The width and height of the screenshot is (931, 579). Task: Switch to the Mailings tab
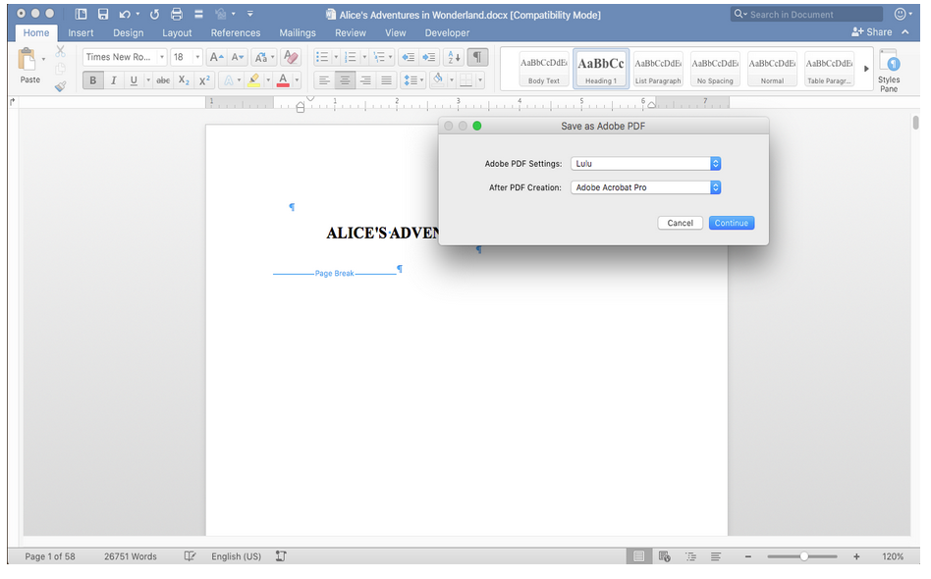[x=298, y=33]
